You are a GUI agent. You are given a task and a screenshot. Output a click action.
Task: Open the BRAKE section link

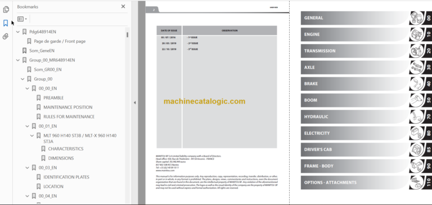(x=355, y=83)
